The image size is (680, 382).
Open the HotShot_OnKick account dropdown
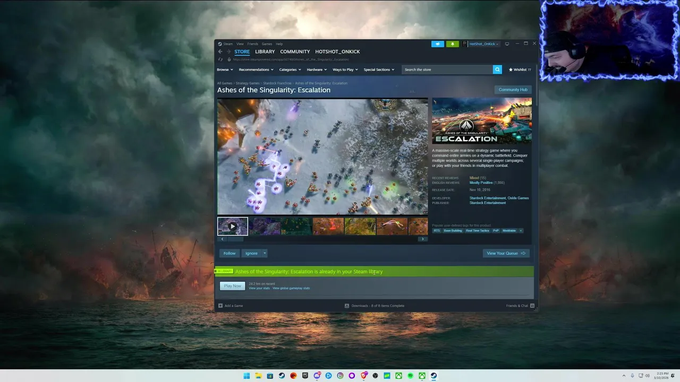[x=481, y=44]
